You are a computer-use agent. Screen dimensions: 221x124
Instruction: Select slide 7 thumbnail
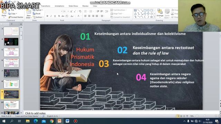(x=11, y=73)
